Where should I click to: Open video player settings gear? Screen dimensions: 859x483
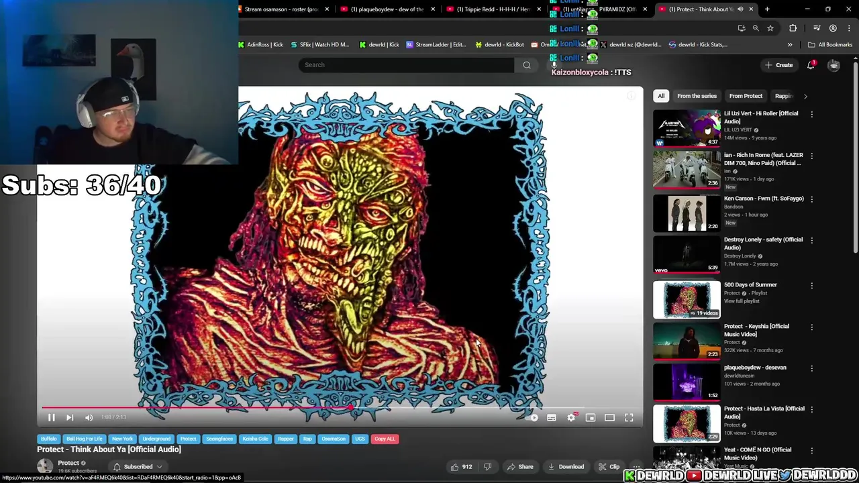coord(571,417)
